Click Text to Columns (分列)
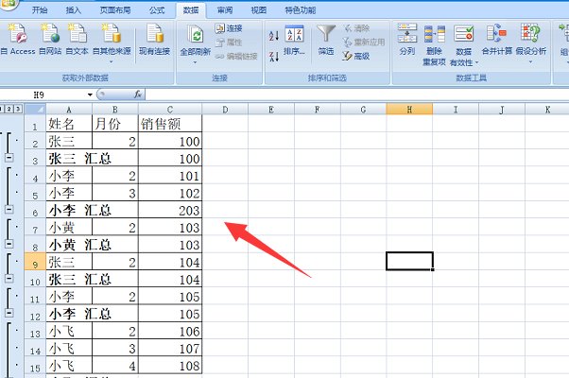 point(407,40)
